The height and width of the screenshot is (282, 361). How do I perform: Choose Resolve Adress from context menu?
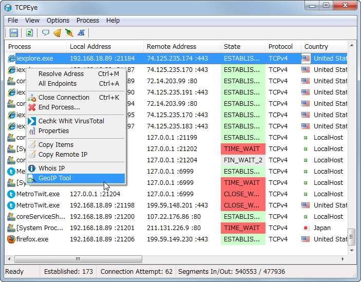[x=76, y=74]
